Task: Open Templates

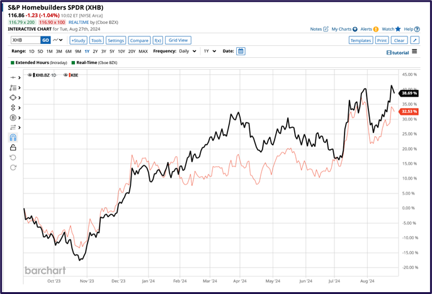Action: click(x=361, y=40)
